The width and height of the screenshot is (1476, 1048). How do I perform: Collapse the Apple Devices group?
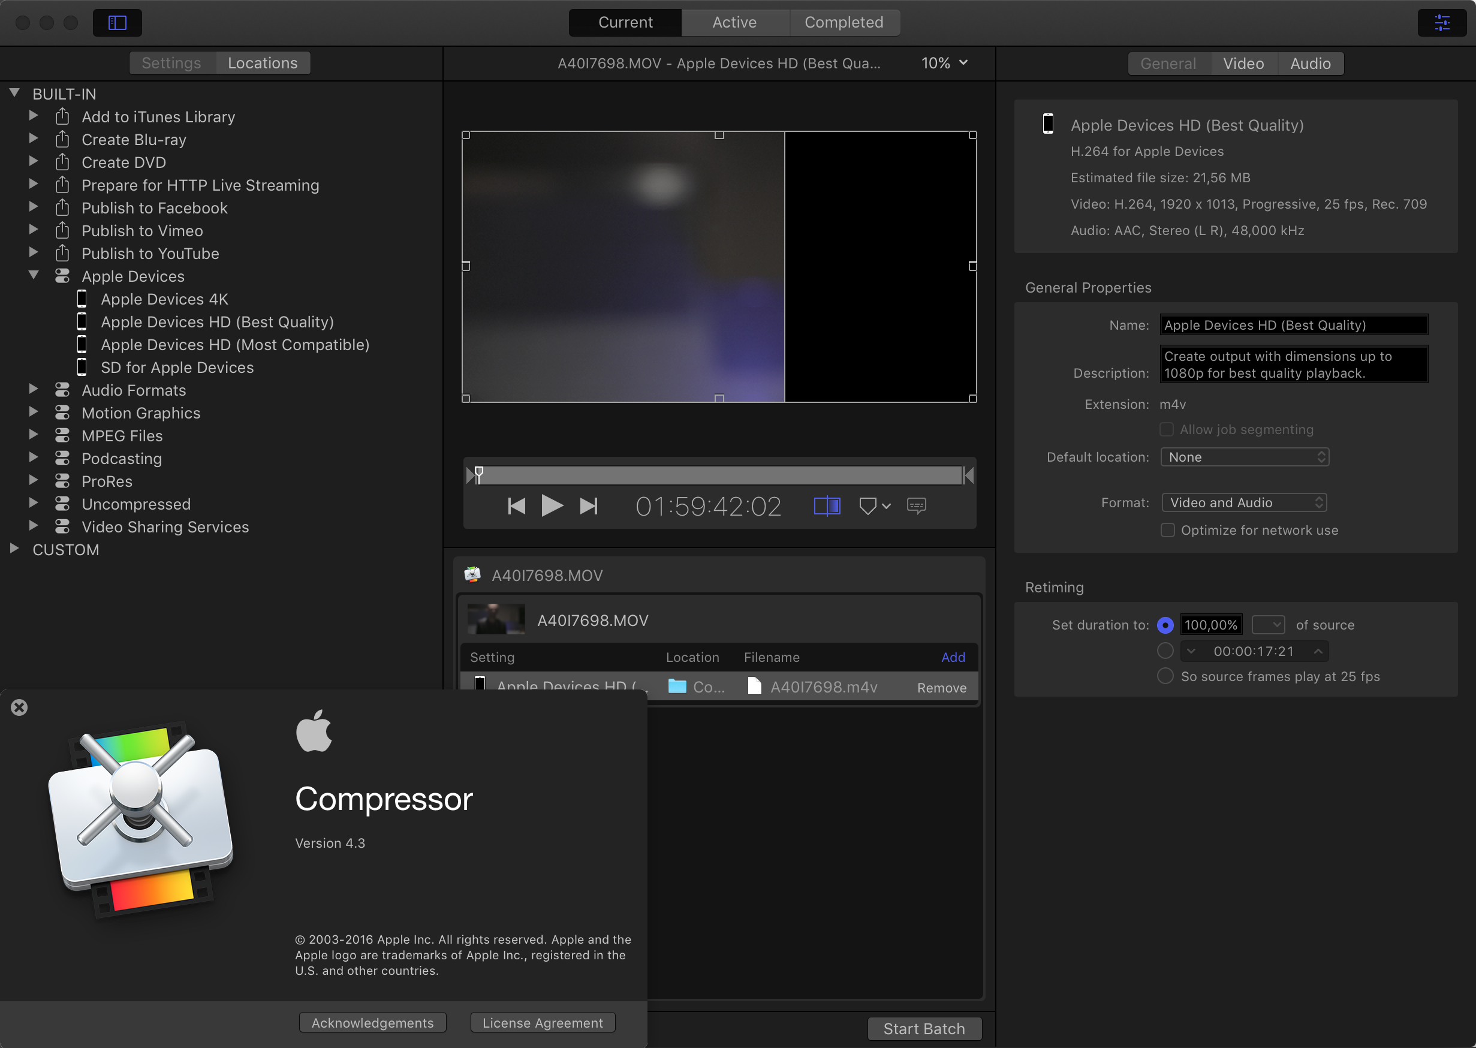[34, 275]
